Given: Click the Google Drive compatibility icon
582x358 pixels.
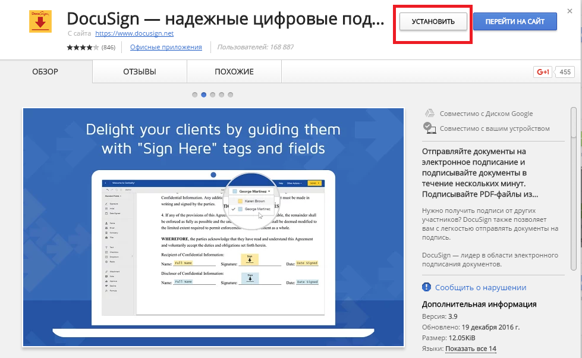Looking at the screenshot, I should [429, 113].
